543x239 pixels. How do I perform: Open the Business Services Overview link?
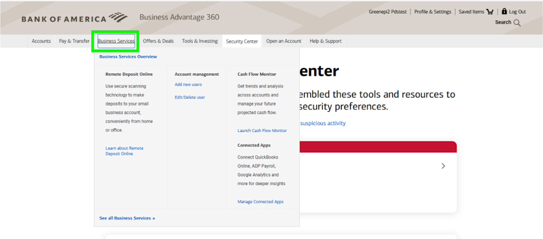(128, 57)
